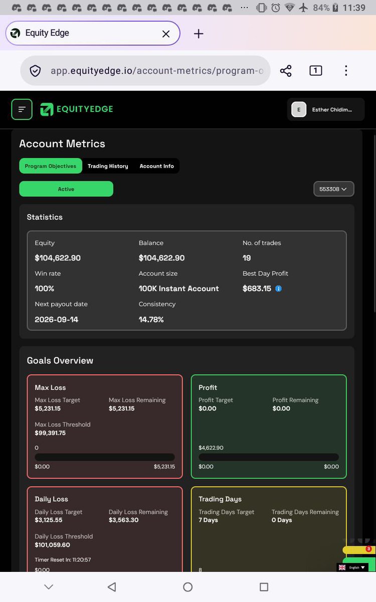This screenshot has width=376, height=602.
Task: Expand the 553308 account dropdown
Action: (334, 189)
